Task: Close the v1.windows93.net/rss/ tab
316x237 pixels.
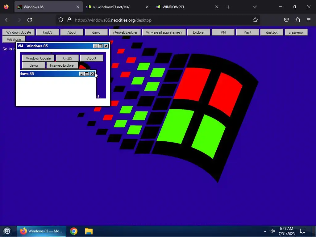Action: click(x=147, y=7)
